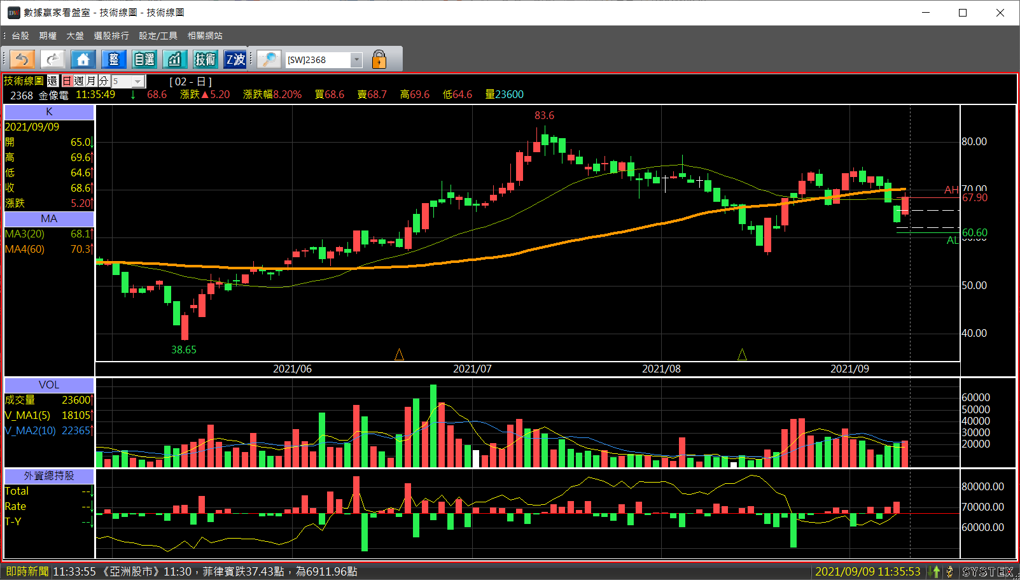Open the 大盤 menu
This screenshot has height=580, width=1020.
[75, 36]
